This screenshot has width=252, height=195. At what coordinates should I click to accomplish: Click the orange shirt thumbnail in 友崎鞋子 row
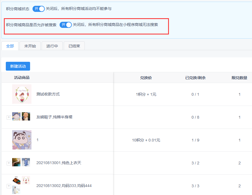[x=26, y=116]
